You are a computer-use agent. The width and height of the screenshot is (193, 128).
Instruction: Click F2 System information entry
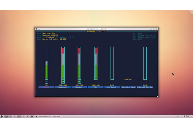[x=144, y=35]
